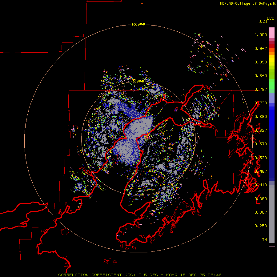The width and height of the screenshot is (277, 277).
Task: Click the NEXLAB-College of DuPage label
Action: point(246,3)
